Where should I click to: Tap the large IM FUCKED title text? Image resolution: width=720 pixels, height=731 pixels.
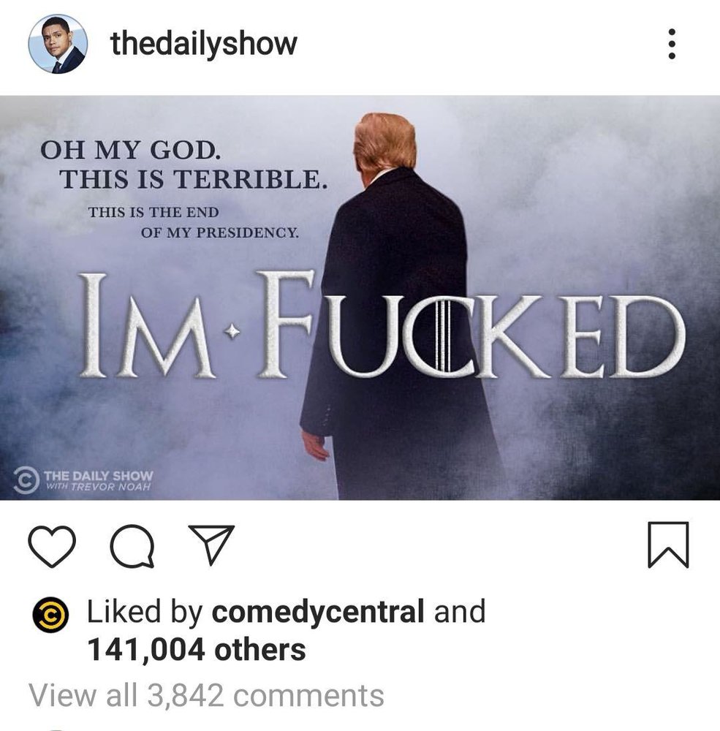click(x=382, y=326)
